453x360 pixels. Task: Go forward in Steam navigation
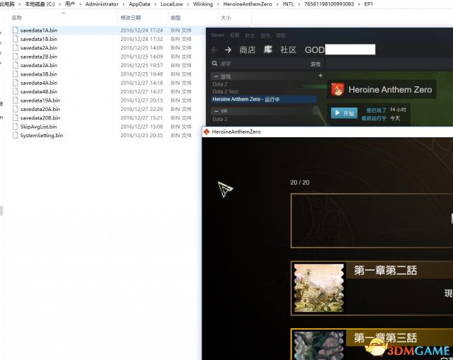228,50
